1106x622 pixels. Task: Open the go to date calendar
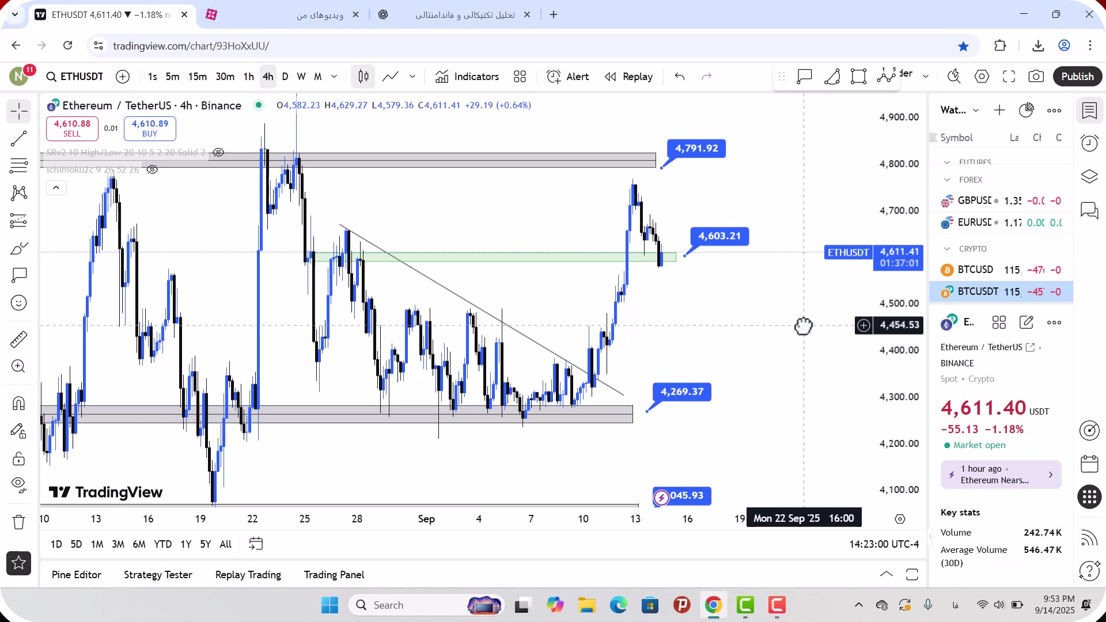pos(256,544)
